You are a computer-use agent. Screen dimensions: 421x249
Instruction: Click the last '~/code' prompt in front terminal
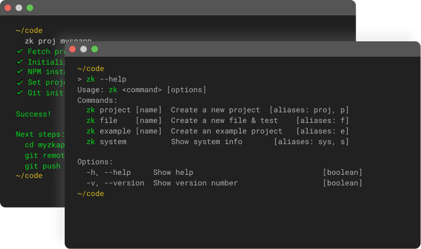pos(91,193)
